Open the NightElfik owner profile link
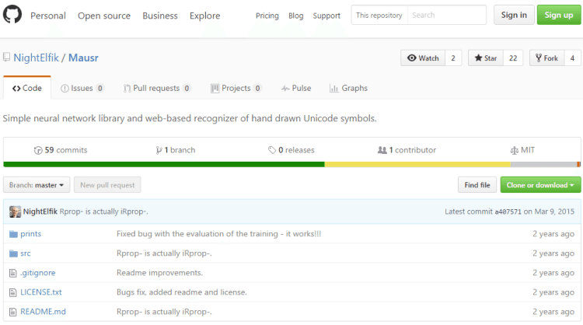583x325 pixels. pos(36,58)
